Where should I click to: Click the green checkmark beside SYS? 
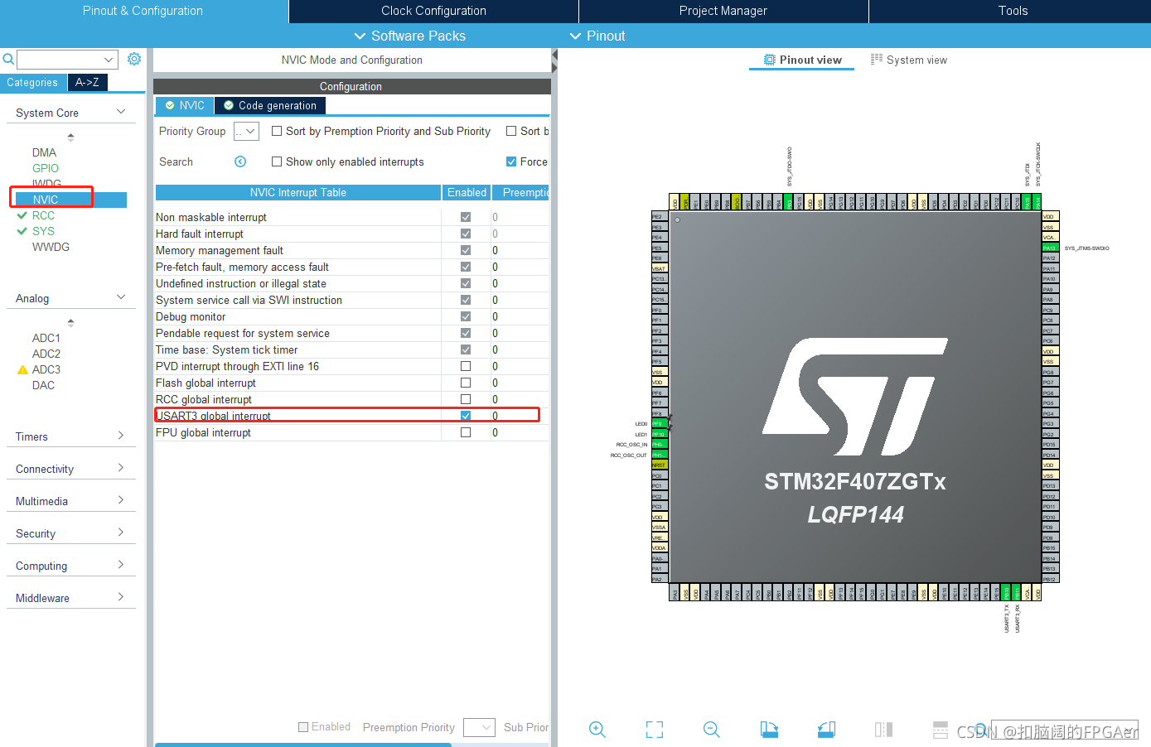22,231
